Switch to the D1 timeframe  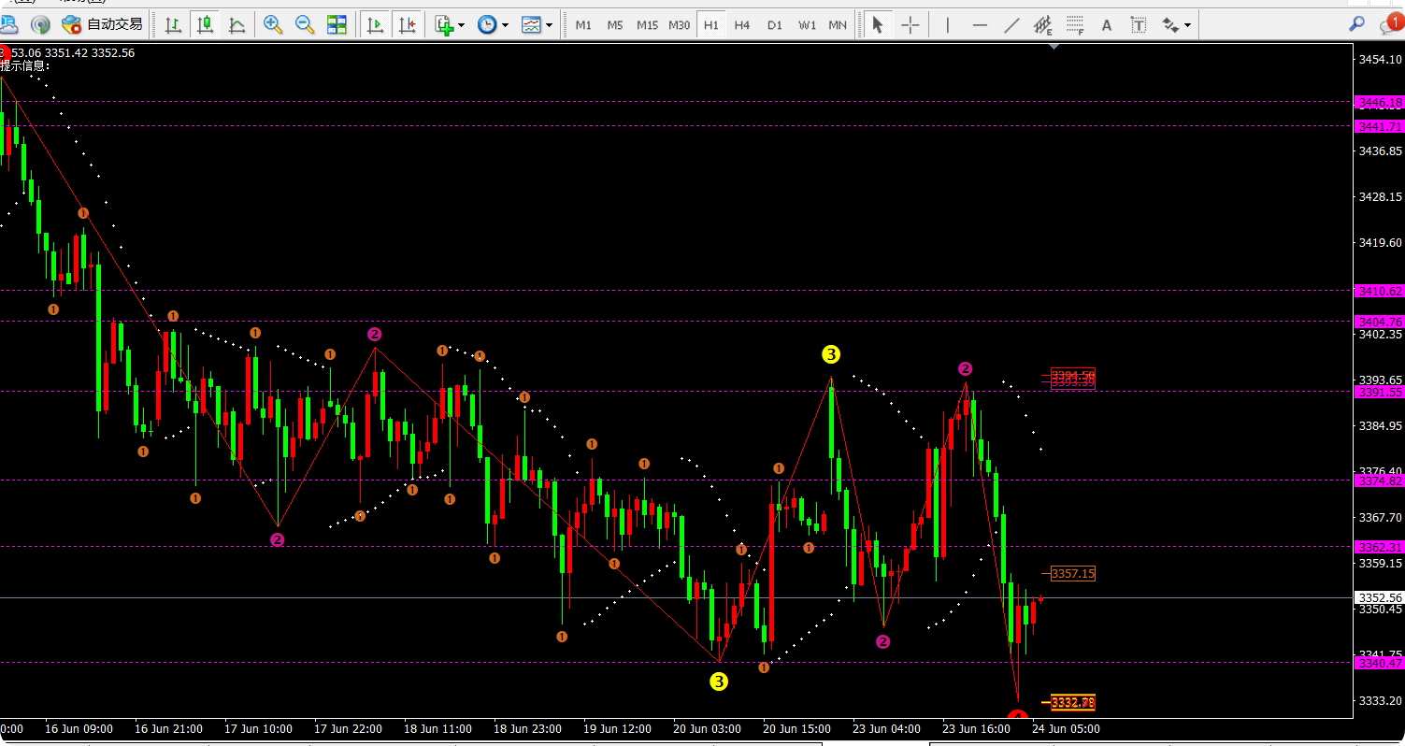pyautogui.click(x=774, y=25)
